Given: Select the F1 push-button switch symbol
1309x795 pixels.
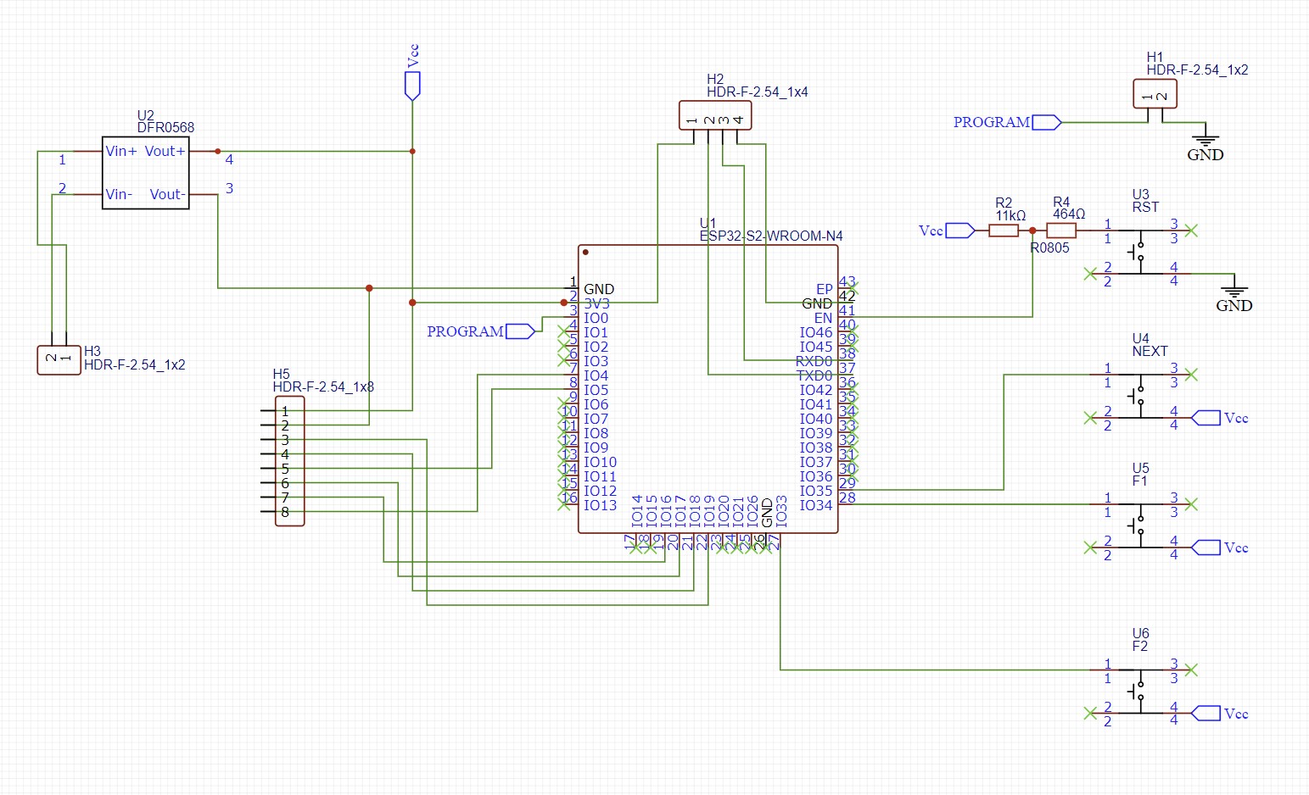Looking at the screenshot, I should coord(1140,526).
